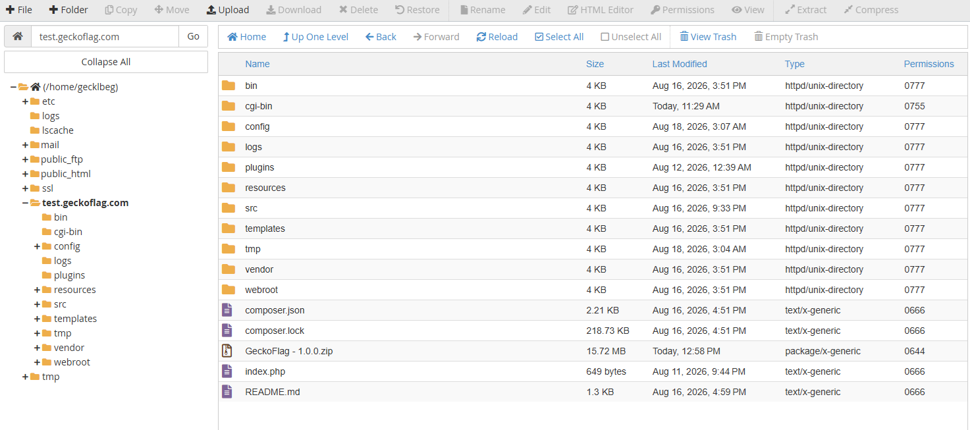Click the Permissions toolbar button
Screen dimensions: 970x430
(682, 10)
